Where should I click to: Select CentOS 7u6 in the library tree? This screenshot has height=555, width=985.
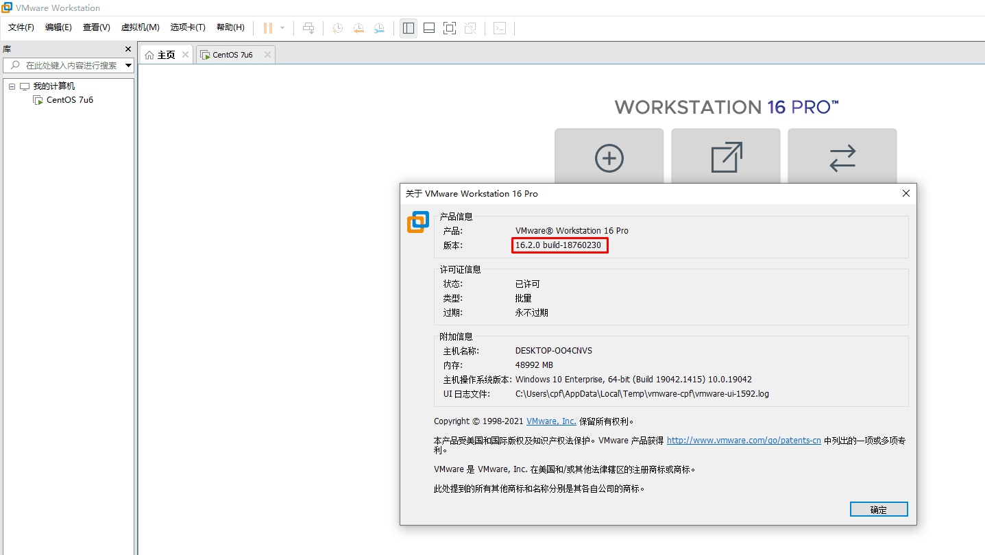pos(70,100)
